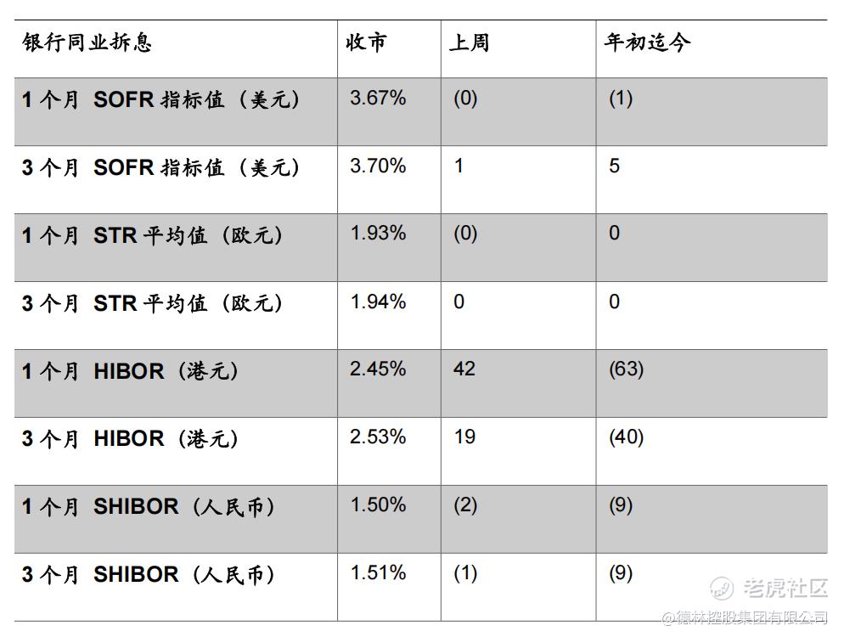The image size is (844, 637).
Task: Click the 42 weekly change value
Action: click(x=464, y=369)
